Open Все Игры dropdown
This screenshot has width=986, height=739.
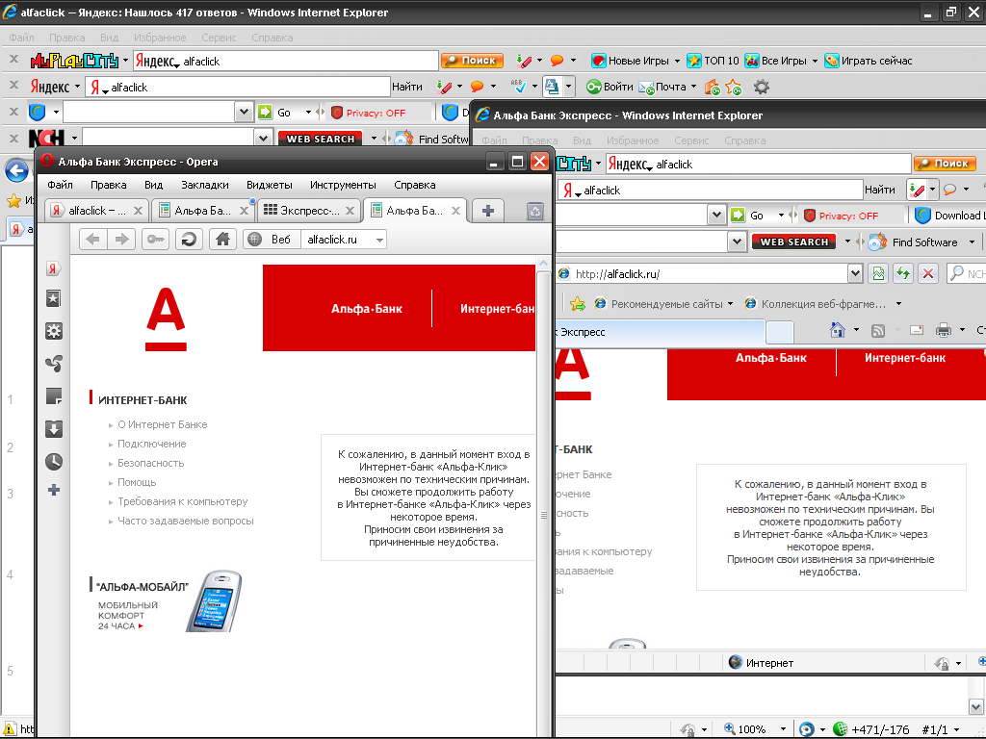[x=815, y=61]
